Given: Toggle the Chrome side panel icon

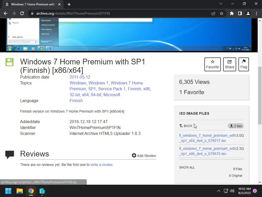Looking at the screenshot, I should point(240,13).
